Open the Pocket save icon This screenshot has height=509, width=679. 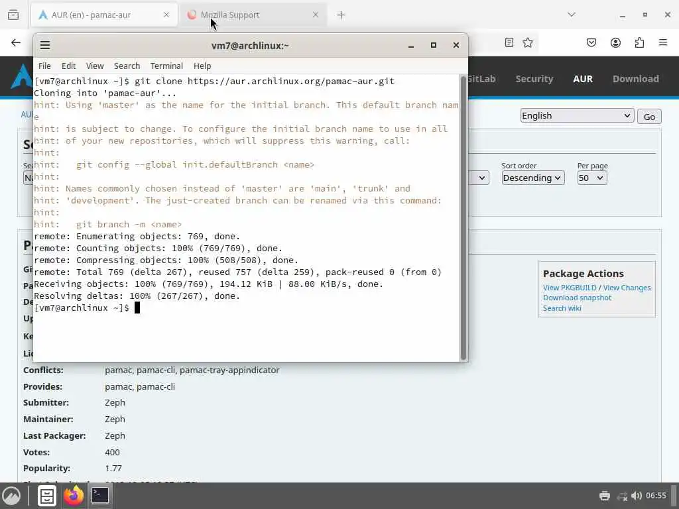click(x=591, y=42)
